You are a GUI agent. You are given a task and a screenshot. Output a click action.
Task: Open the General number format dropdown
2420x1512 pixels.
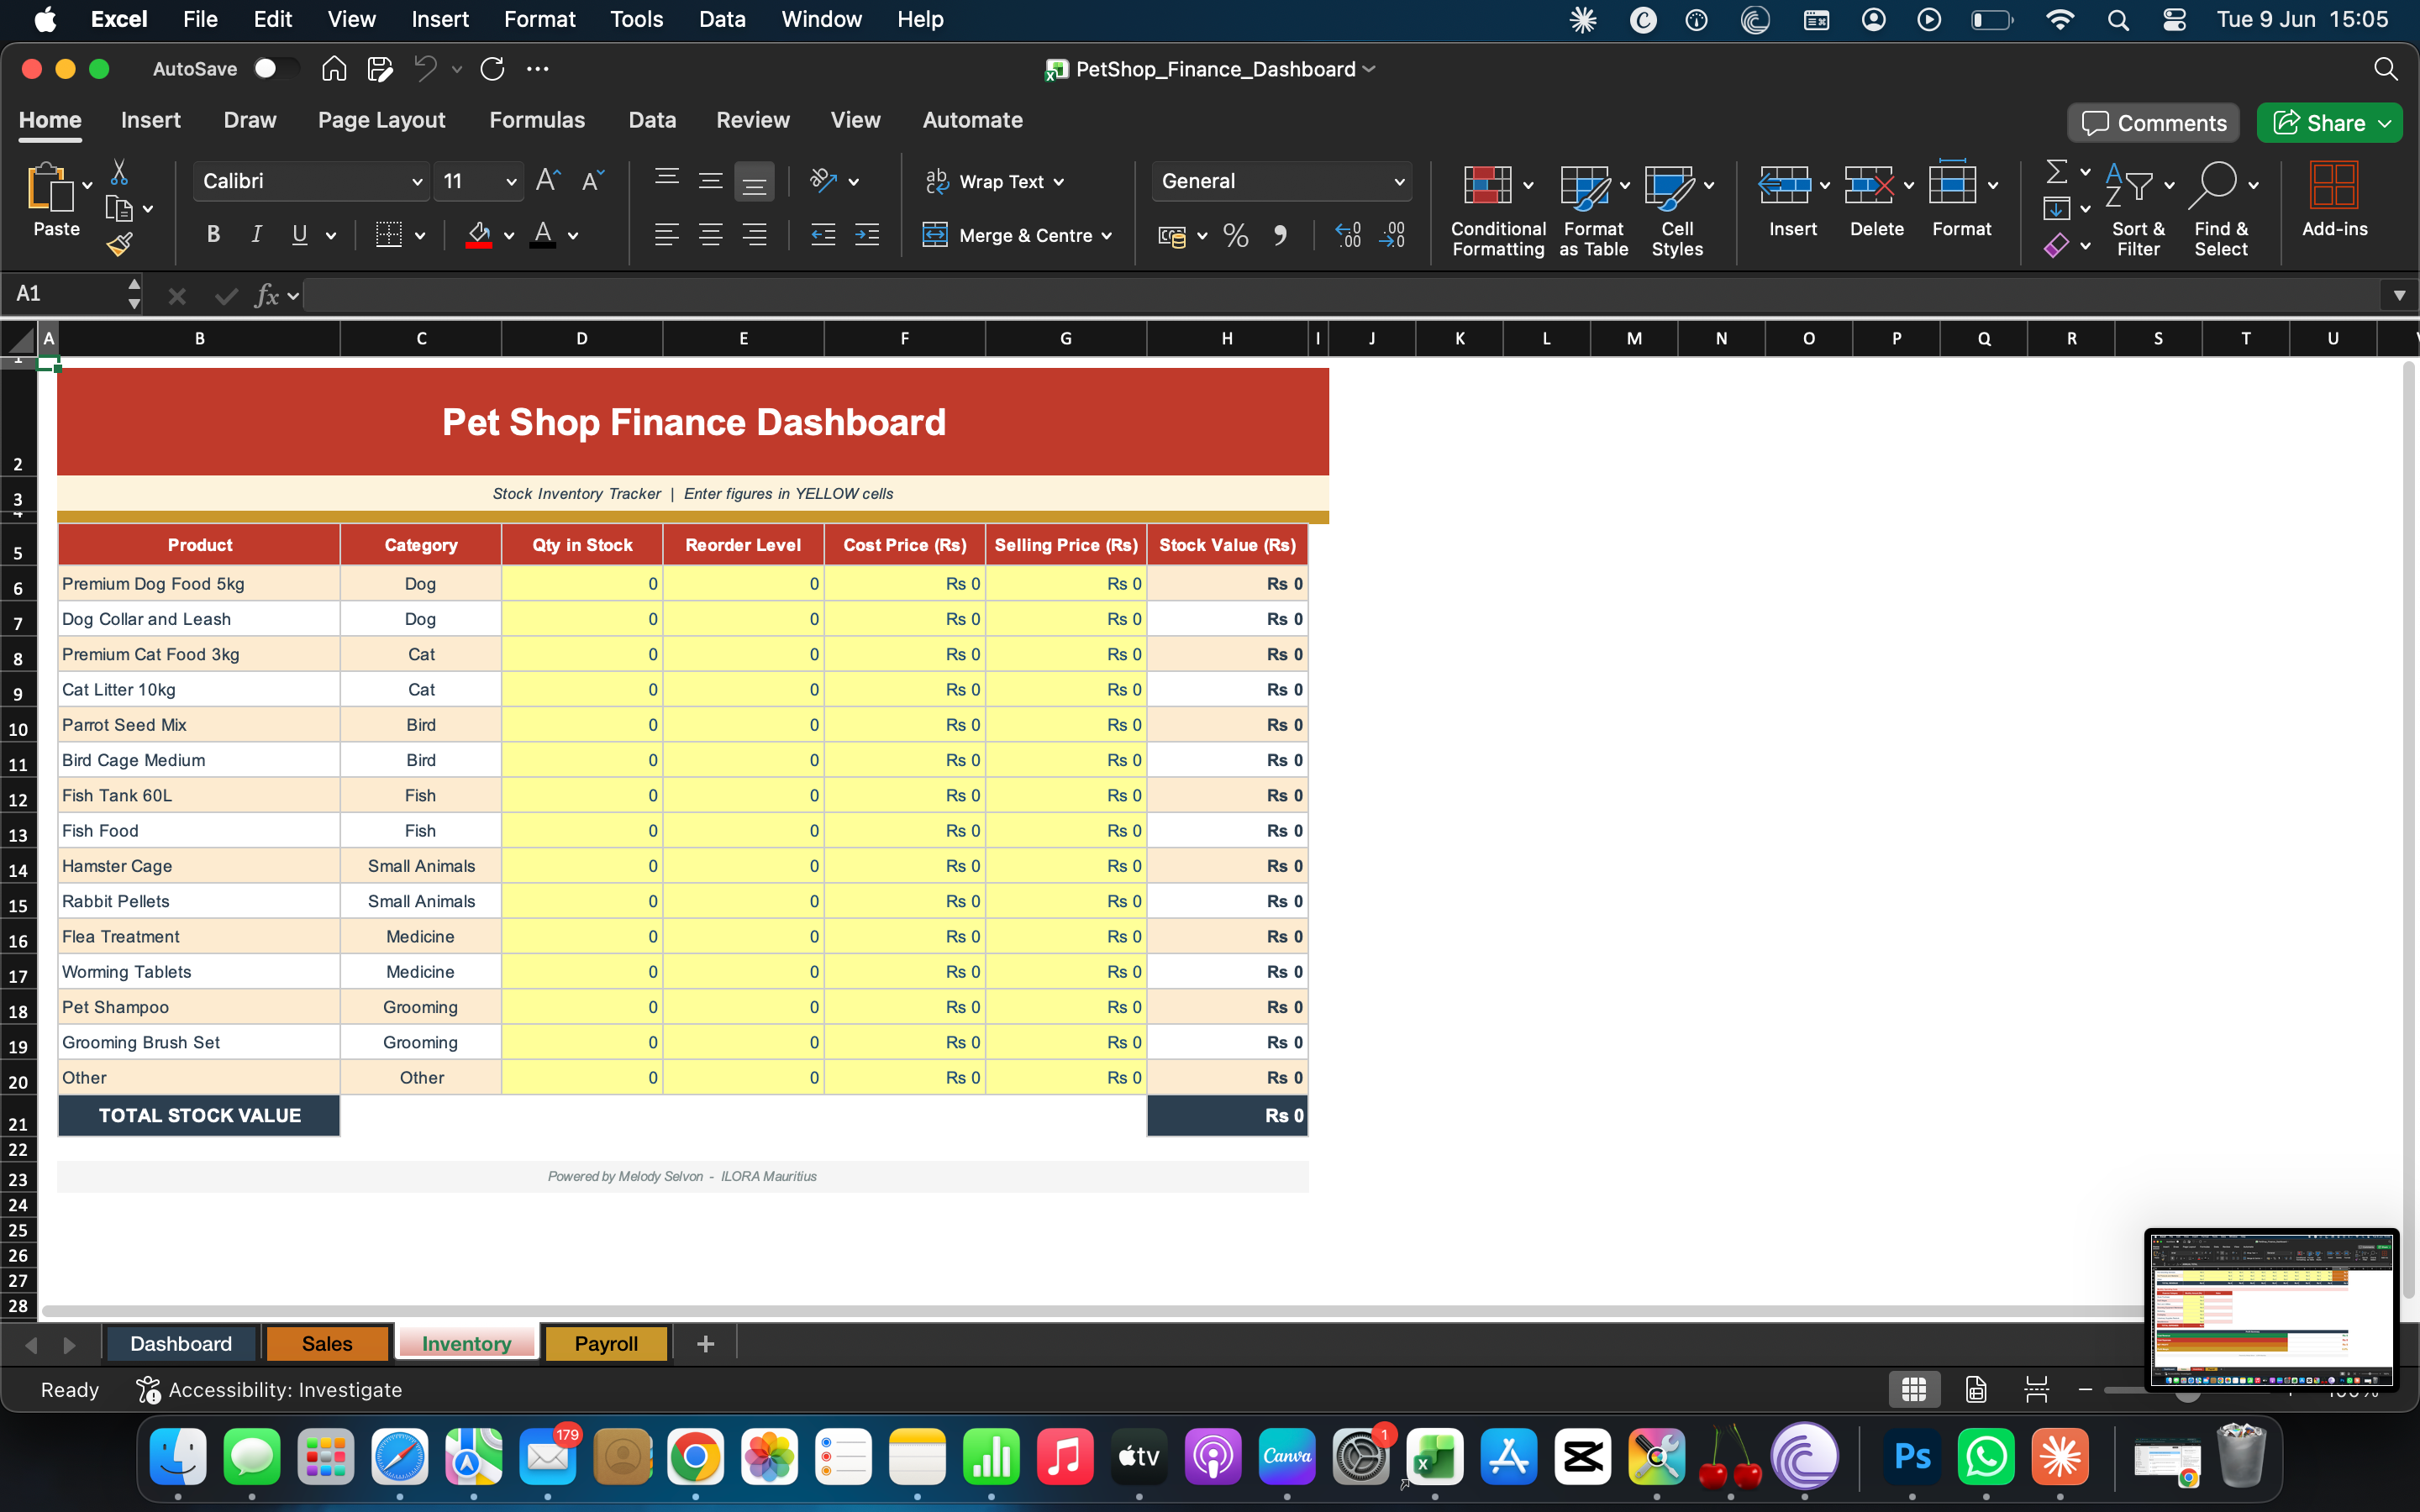[1399, 182]
